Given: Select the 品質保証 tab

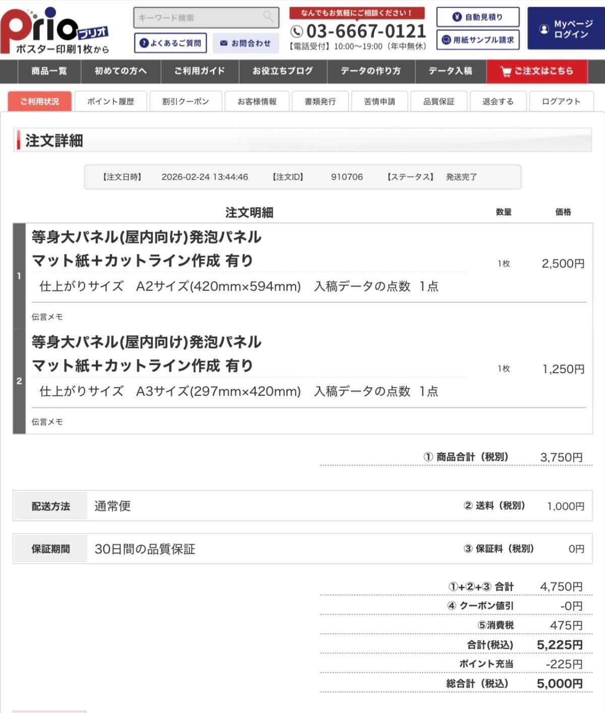Looking at the screenshot, I should tap(439, 101).
